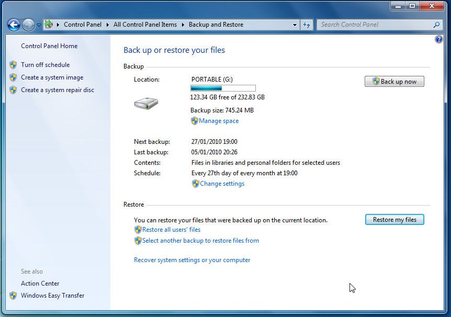
Task: Click the shield icon beside Windows Easy Transfer
Action: pyautogui.click(x=13, y=296)
